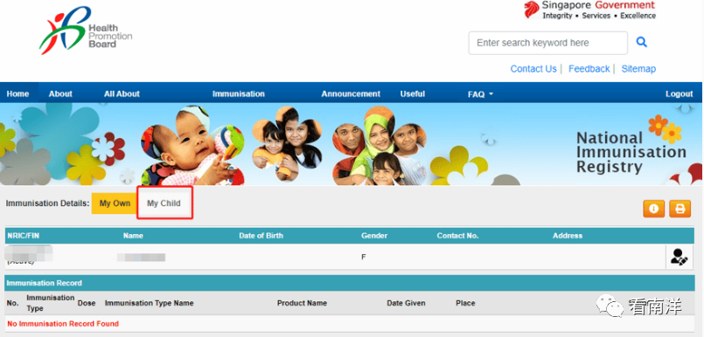Click the Logout link
The height and width of the screenshot is (337, 704).
(x=680, y=93)
